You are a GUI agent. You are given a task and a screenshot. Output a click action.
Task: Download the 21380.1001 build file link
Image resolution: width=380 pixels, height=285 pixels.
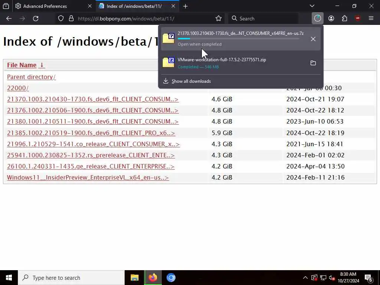coord(93,121)
